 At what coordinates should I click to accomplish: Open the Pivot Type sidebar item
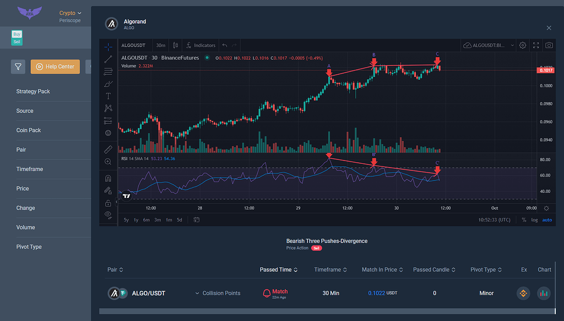[29, 246]
